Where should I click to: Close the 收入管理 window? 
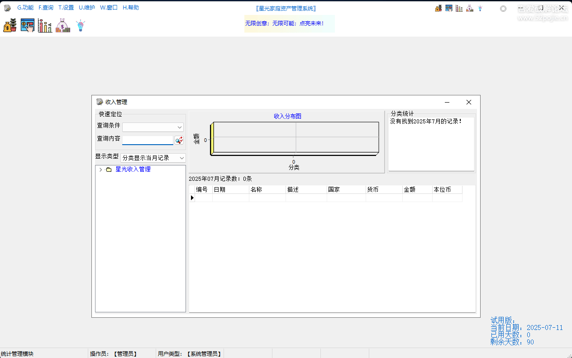(x=469, y=102)
